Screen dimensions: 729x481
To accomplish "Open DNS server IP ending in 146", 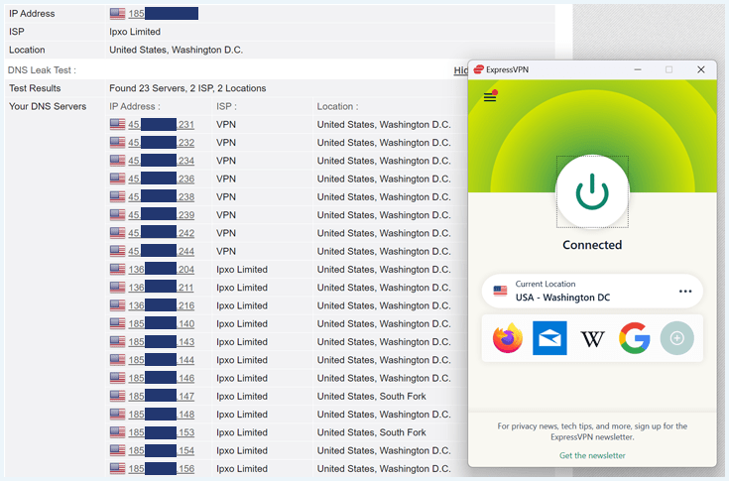I will click(x=162, y=378).
